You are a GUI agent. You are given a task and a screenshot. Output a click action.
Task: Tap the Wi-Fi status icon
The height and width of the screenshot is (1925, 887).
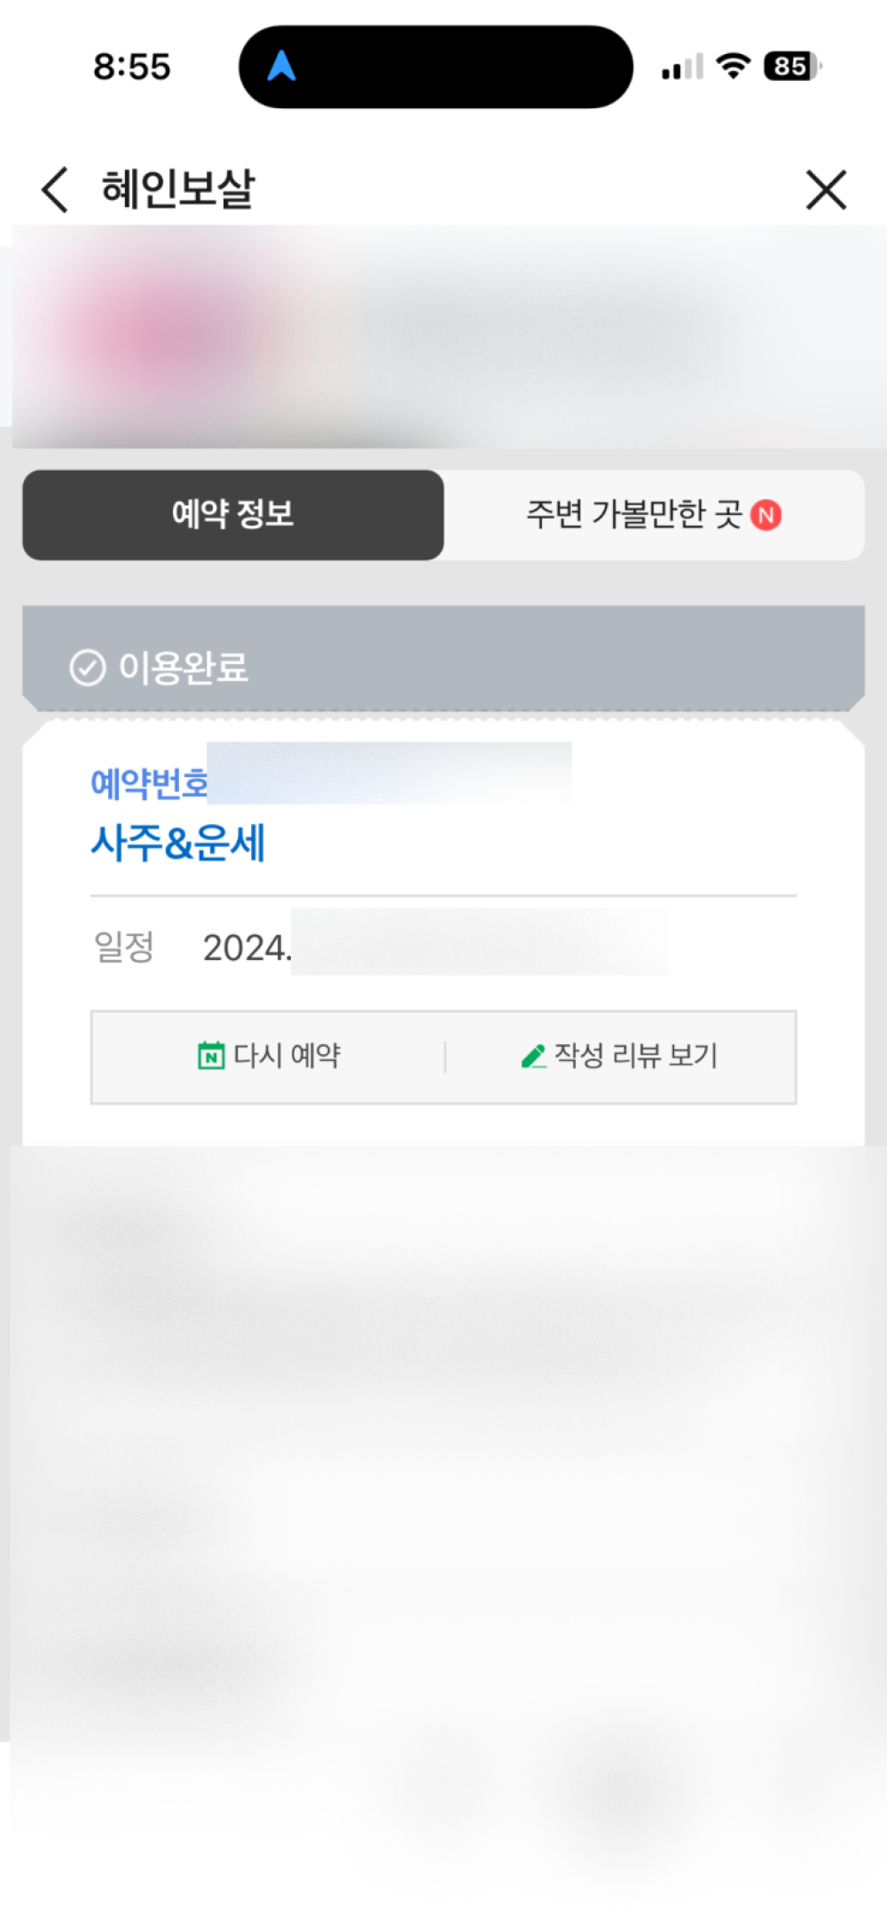(733, 67)
